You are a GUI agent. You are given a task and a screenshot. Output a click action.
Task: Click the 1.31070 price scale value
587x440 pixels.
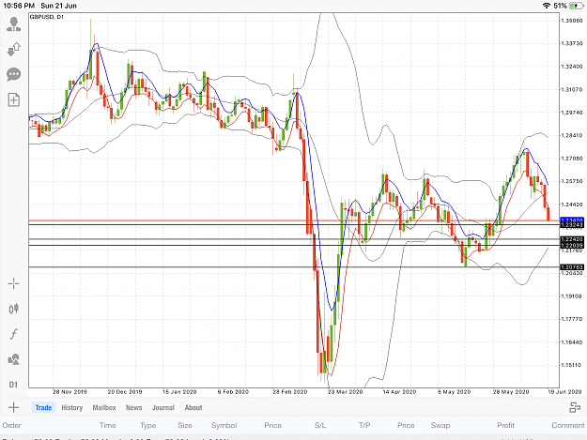coord(572,89)
